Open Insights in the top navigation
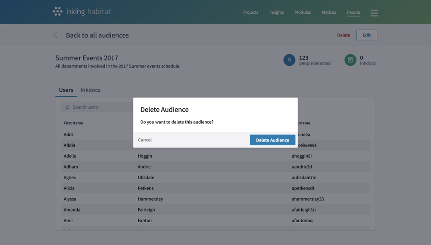Screen dimensions: 431x245 pyautogui.click(x=277, y=12)
